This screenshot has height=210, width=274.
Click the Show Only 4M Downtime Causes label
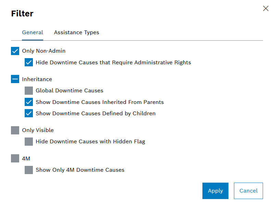click(80, 170)
